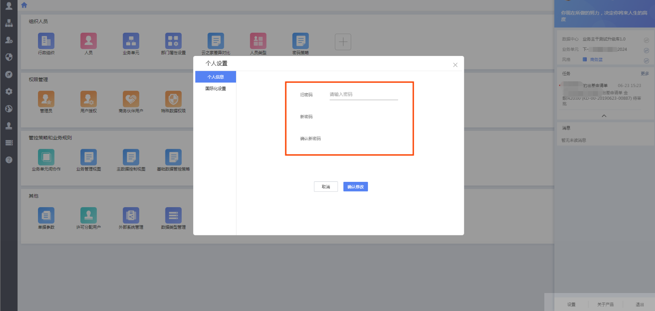Click the 取消 button
The width and height of the screenshot is (655, 311).
326,187
